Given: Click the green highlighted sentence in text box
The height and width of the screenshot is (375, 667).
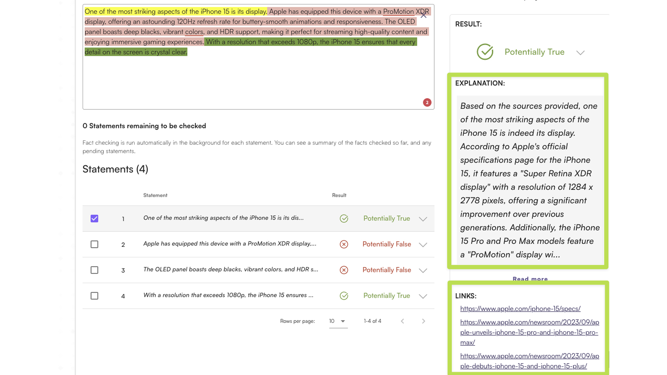Looking at the screenshot, I should point(311,42).
